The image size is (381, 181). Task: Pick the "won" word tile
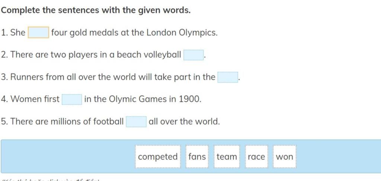(285, 157)
